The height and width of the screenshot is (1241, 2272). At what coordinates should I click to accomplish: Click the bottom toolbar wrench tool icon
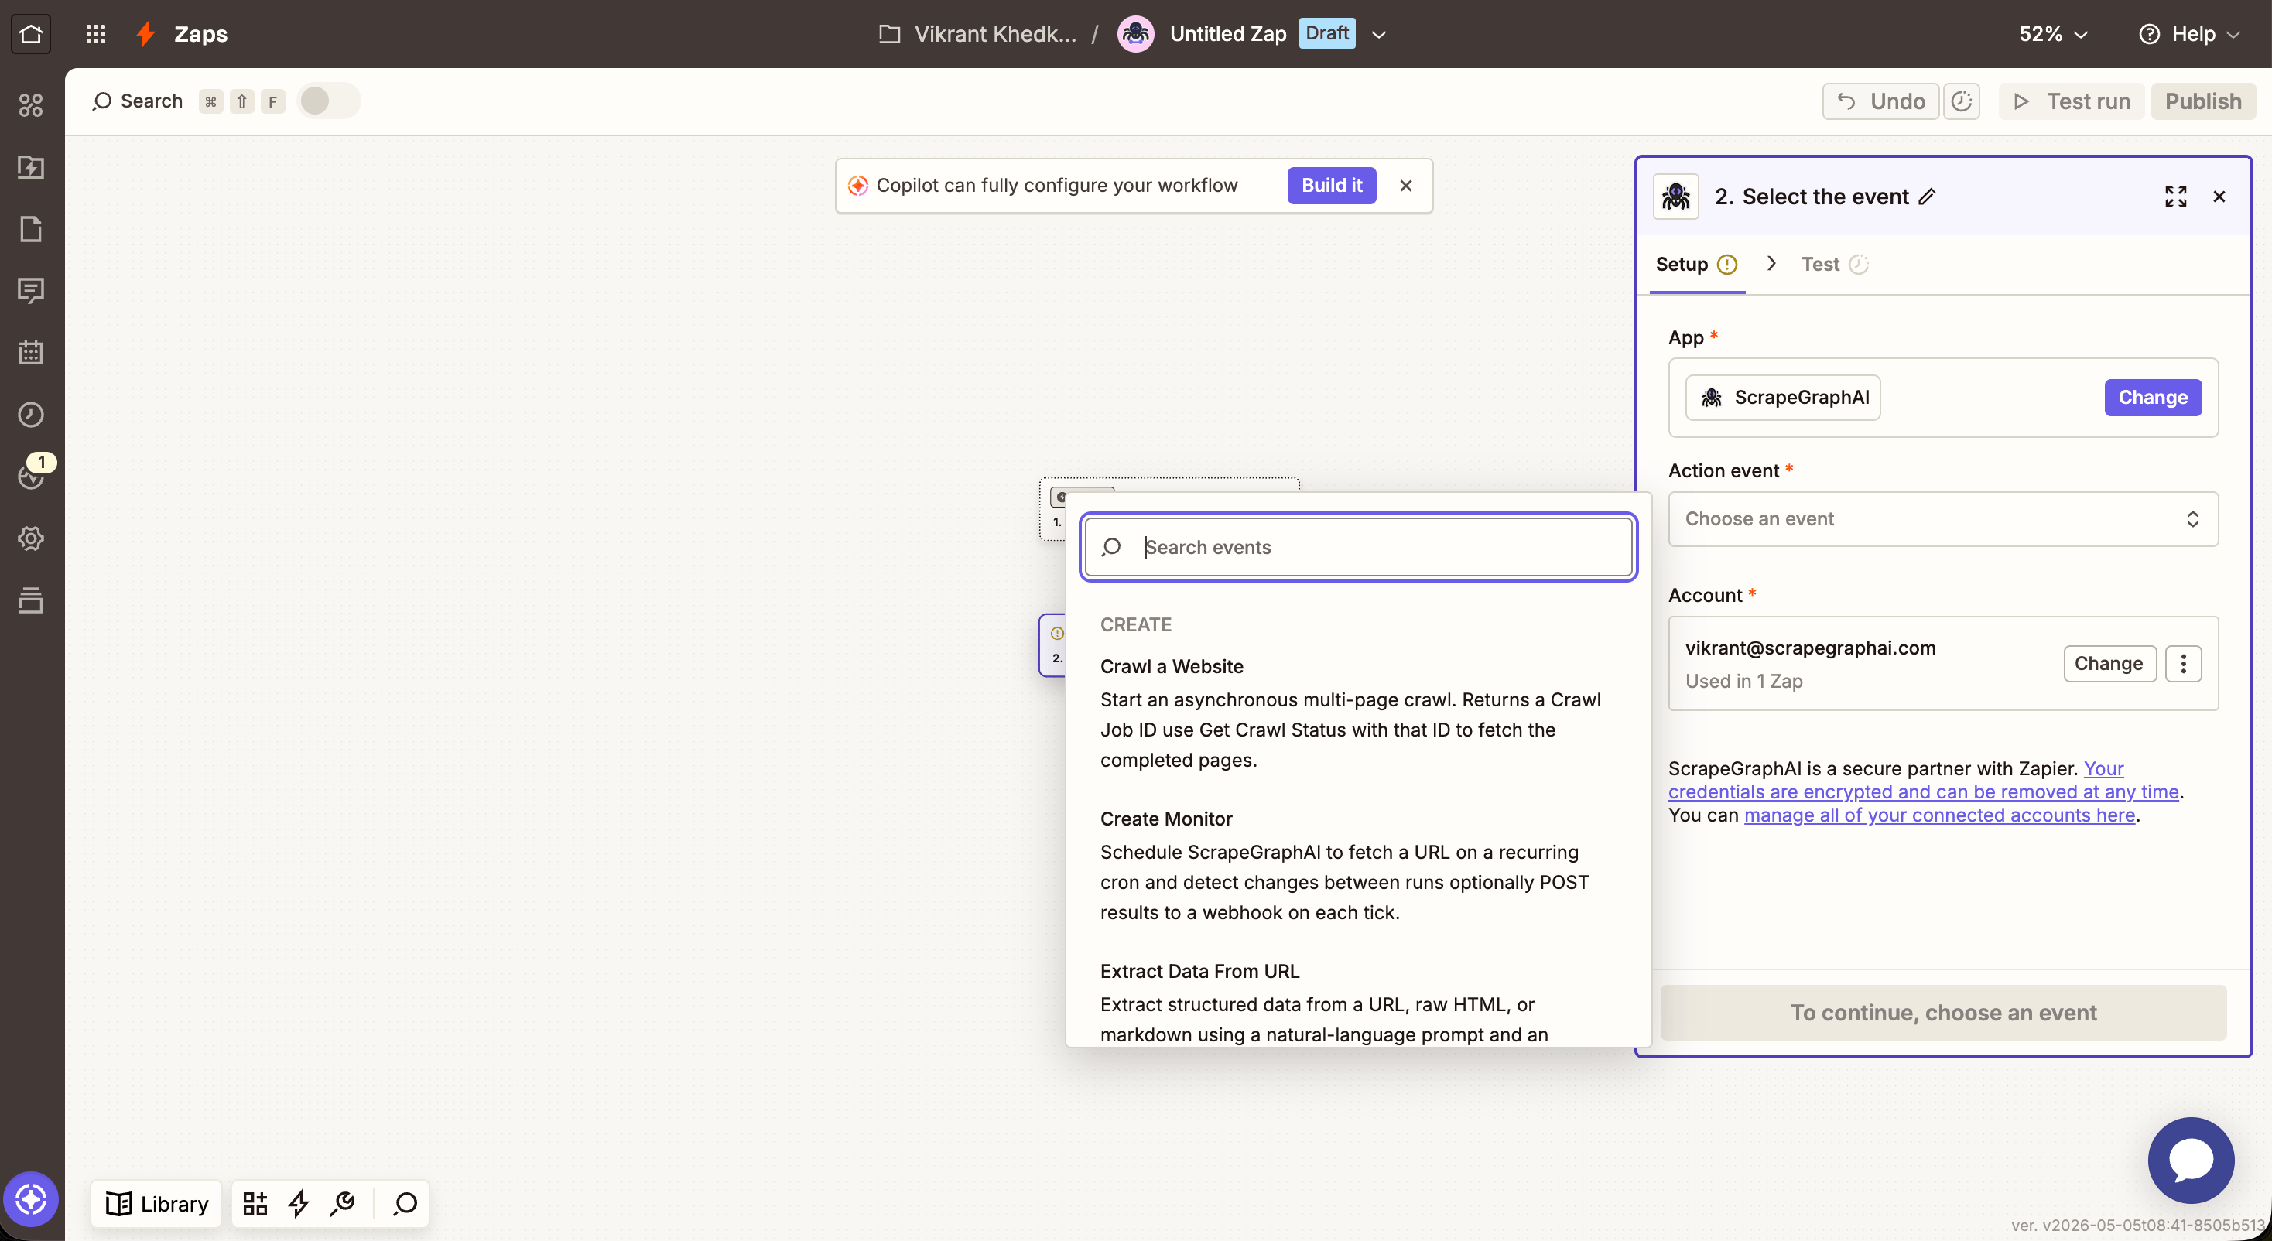342,1203
